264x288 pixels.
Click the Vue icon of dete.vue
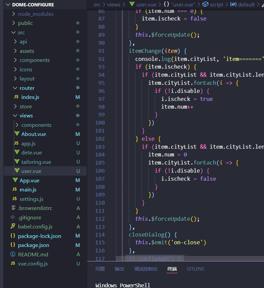pos(17,152)
